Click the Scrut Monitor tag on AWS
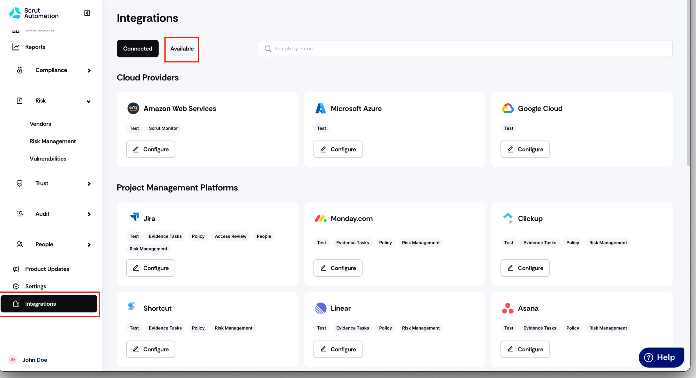 [163, 128]
